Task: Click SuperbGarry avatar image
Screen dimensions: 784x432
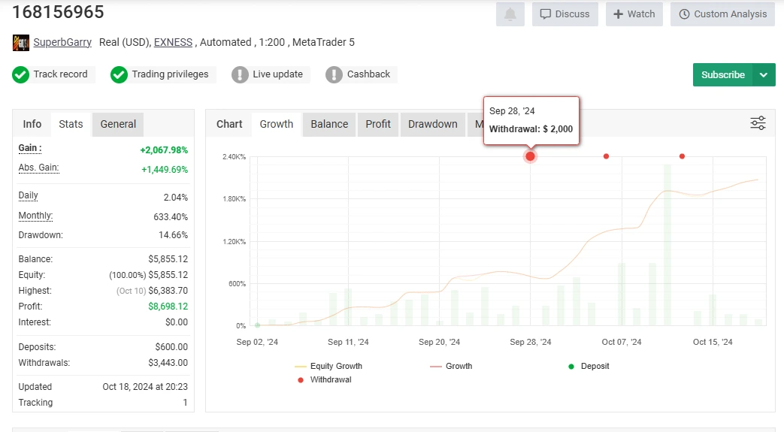Action: [21, 43]
